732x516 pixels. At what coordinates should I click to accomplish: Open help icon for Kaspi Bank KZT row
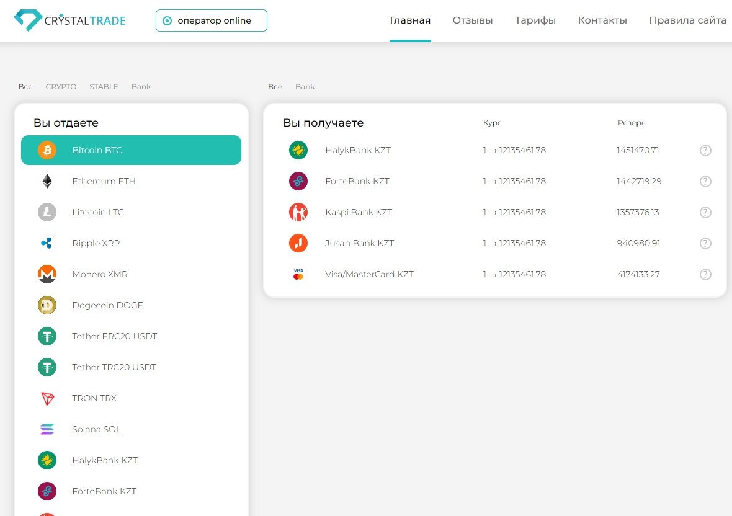[705, 212]
